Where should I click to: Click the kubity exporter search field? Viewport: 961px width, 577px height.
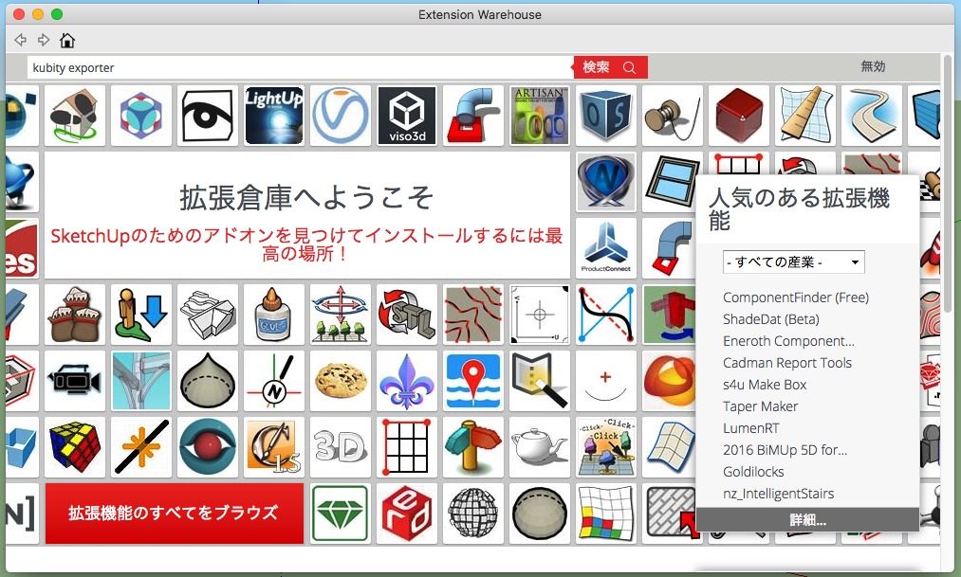301,67
